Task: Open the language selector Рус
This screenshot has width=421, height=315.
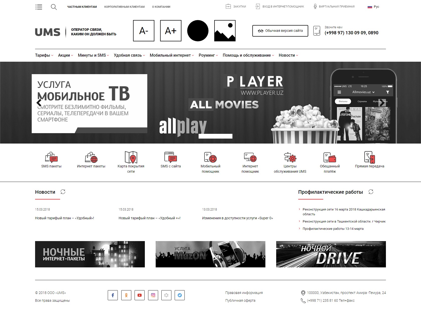Action: click(373, 7)
